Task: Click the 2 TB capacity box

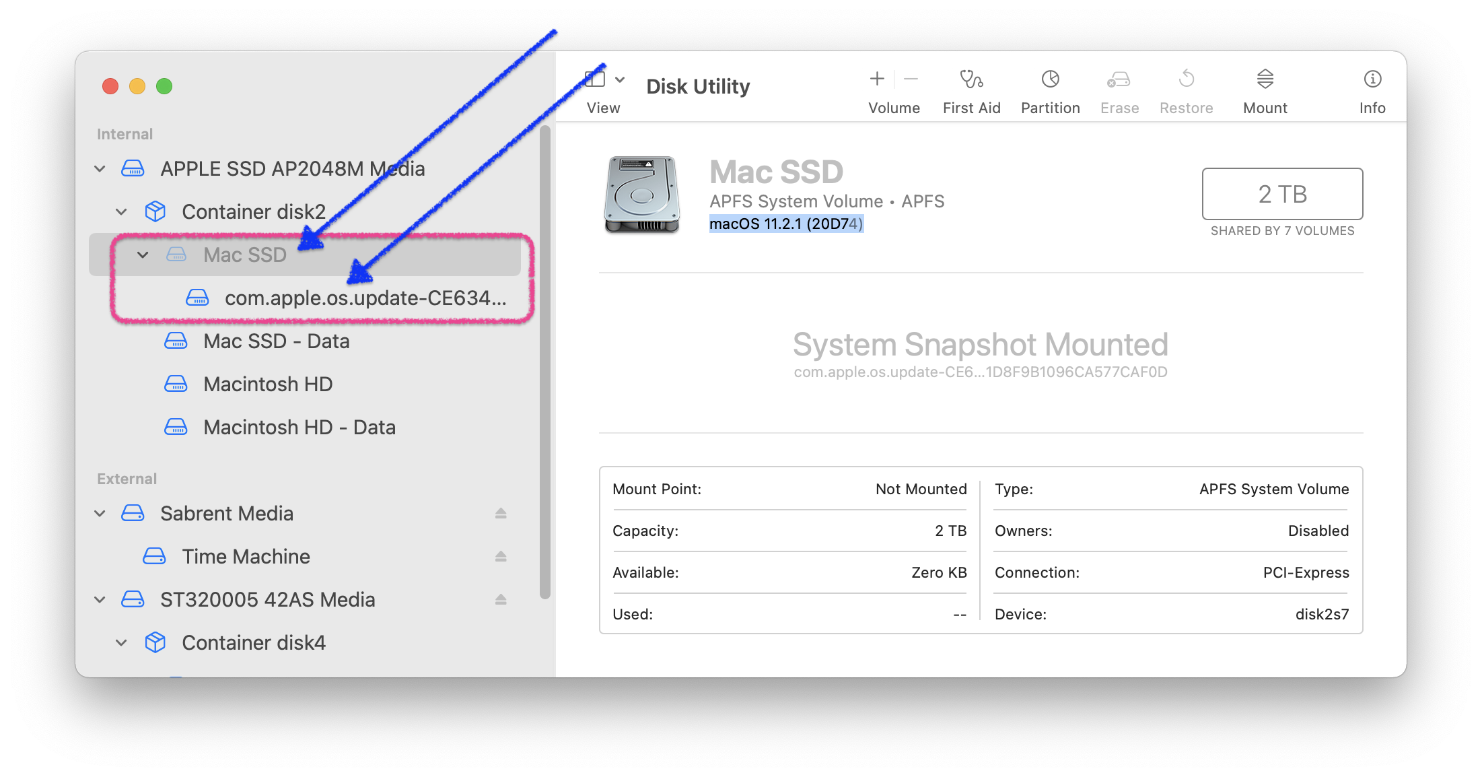Action: coord(1281,194)
